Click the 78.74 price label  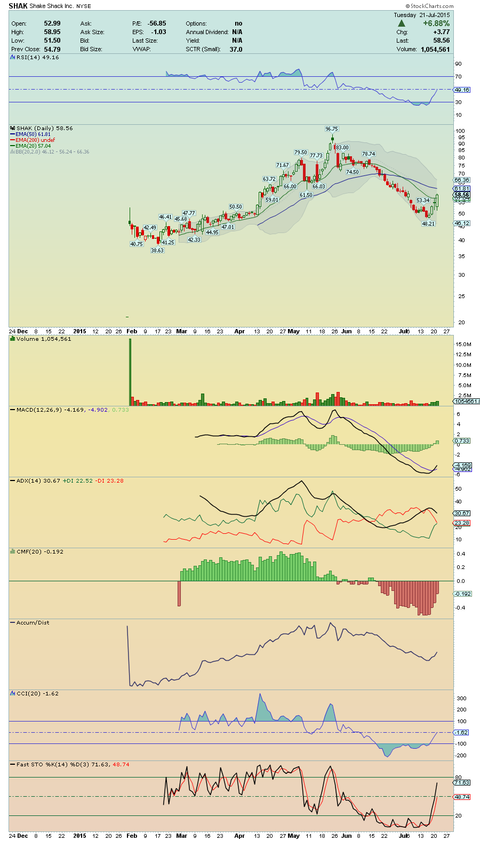pos(369,154)
